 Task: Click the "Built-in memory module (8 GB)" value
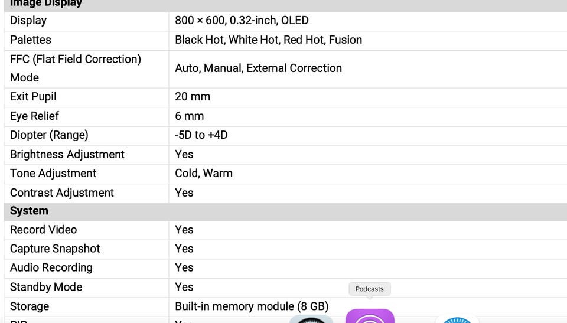pyautogui.click(x=252, y=306)
